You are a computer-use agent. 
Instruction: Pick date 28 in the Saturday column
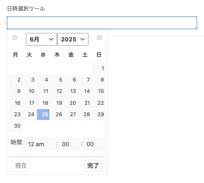[85, 115]
